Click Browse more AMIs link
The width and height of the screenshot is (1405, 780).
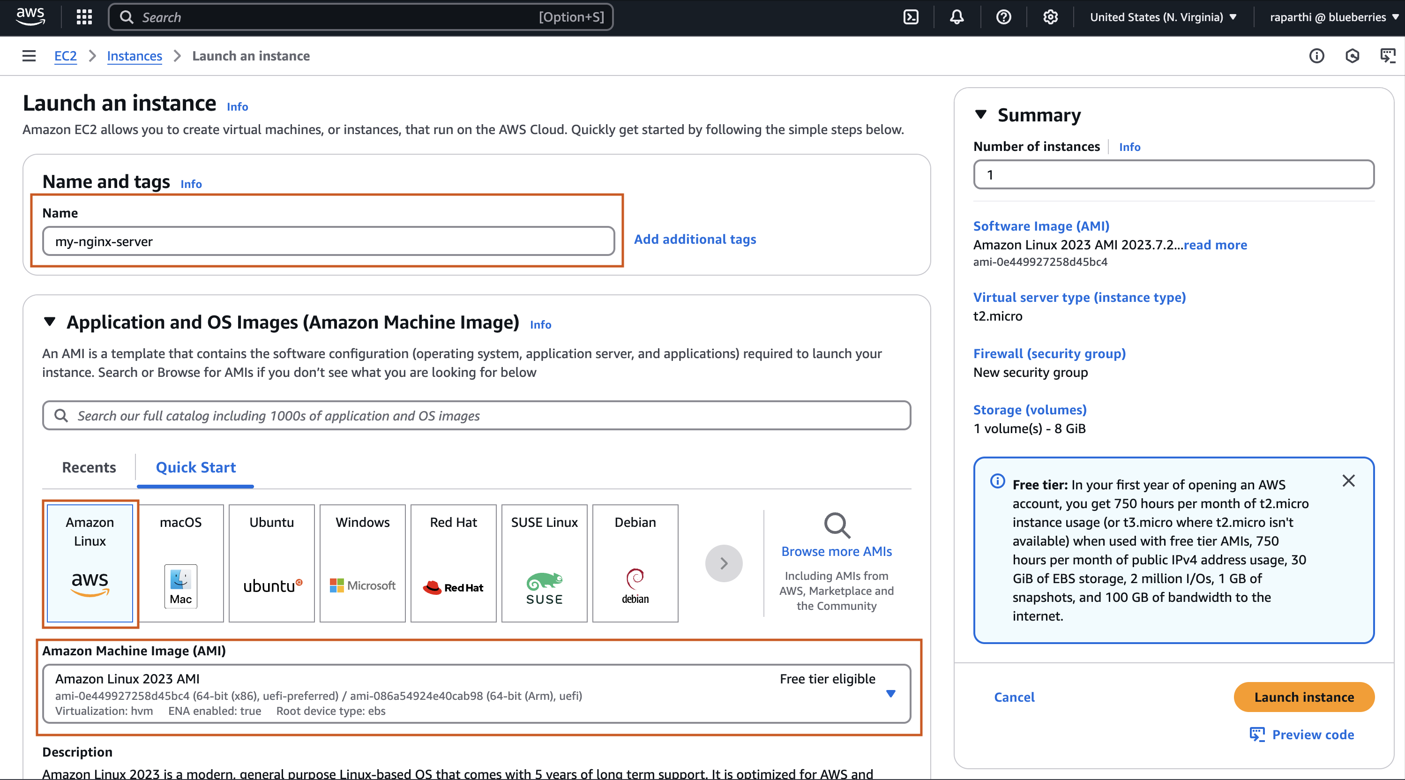click(837, 551)
